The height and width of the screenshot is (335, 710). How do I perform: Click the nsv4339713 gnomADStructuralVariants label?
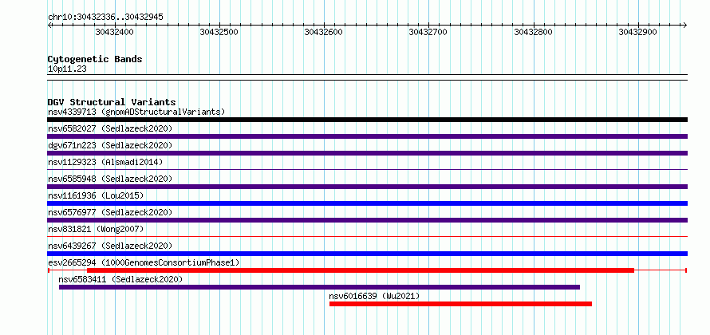pos(136,112)
